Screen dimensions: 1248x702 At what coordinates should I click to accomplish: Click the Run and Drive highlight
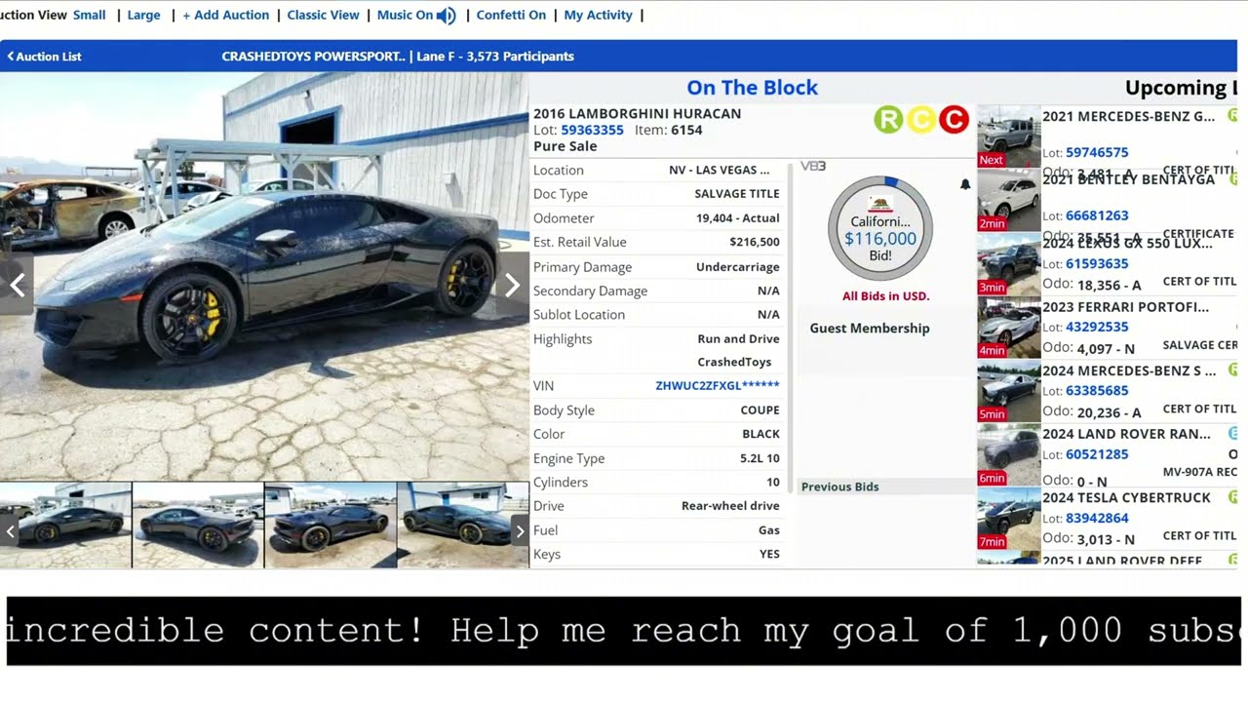click(738, 339)
